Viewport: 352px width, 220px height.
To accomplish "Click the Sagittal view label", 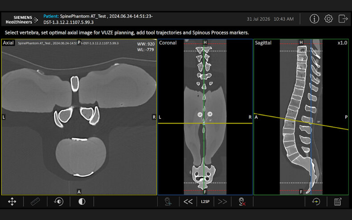I will [x=263, y=43].
